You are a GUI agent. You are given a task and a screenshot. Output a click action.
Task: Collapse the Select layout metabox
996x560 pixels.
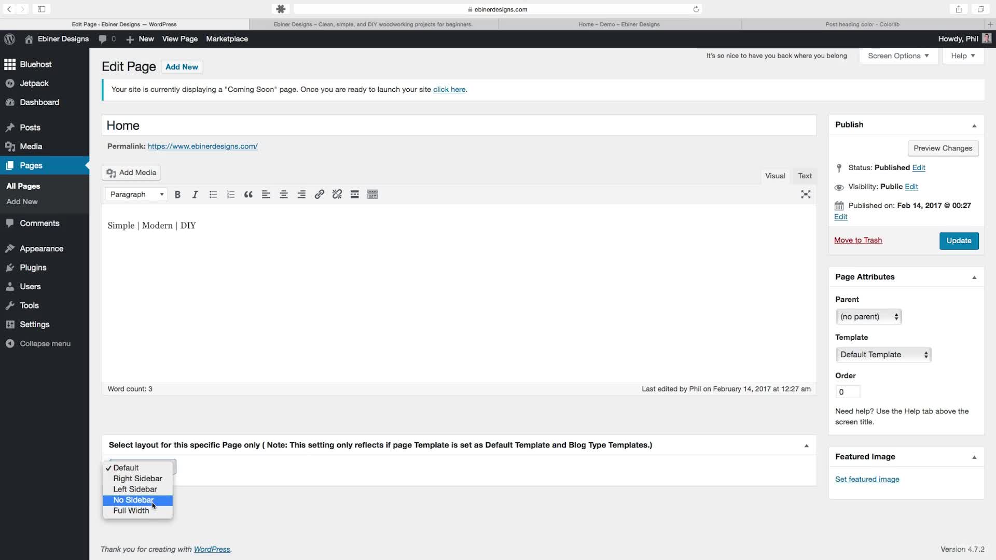(807, 446)
